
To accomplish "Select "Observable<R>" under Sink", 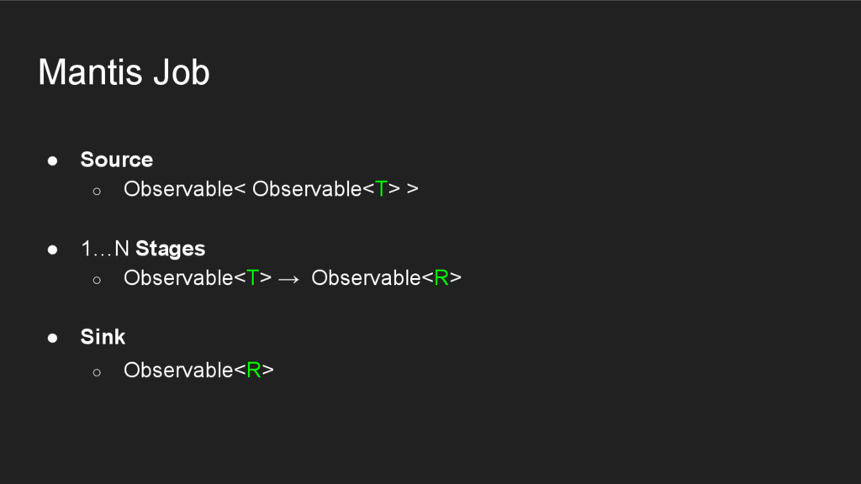I will [x=198, y=370].
